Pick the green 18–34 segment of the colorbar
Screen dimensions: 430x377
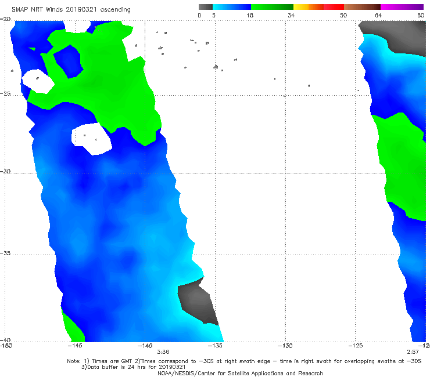coord(272,7)
